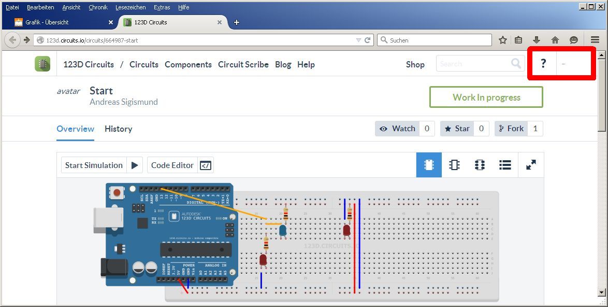The height and width of the screenshot is (307, 608).
Task: Select the breadboard view icon
Action: (x=429, y=165)
